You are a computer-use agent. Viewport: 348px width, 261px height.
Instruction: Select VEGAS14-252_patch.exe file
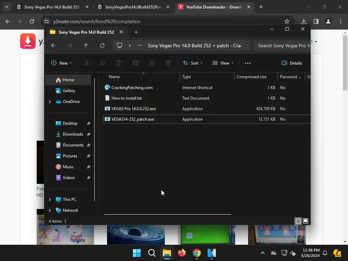[207, 119]
